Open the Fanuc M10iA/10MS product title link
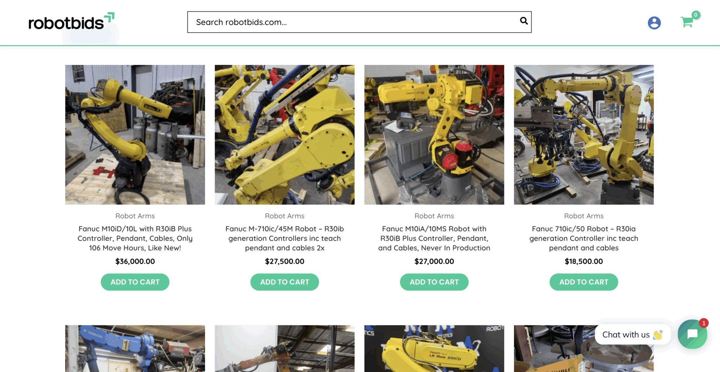Viewport: 720px width, 372px height. [434, 238]
